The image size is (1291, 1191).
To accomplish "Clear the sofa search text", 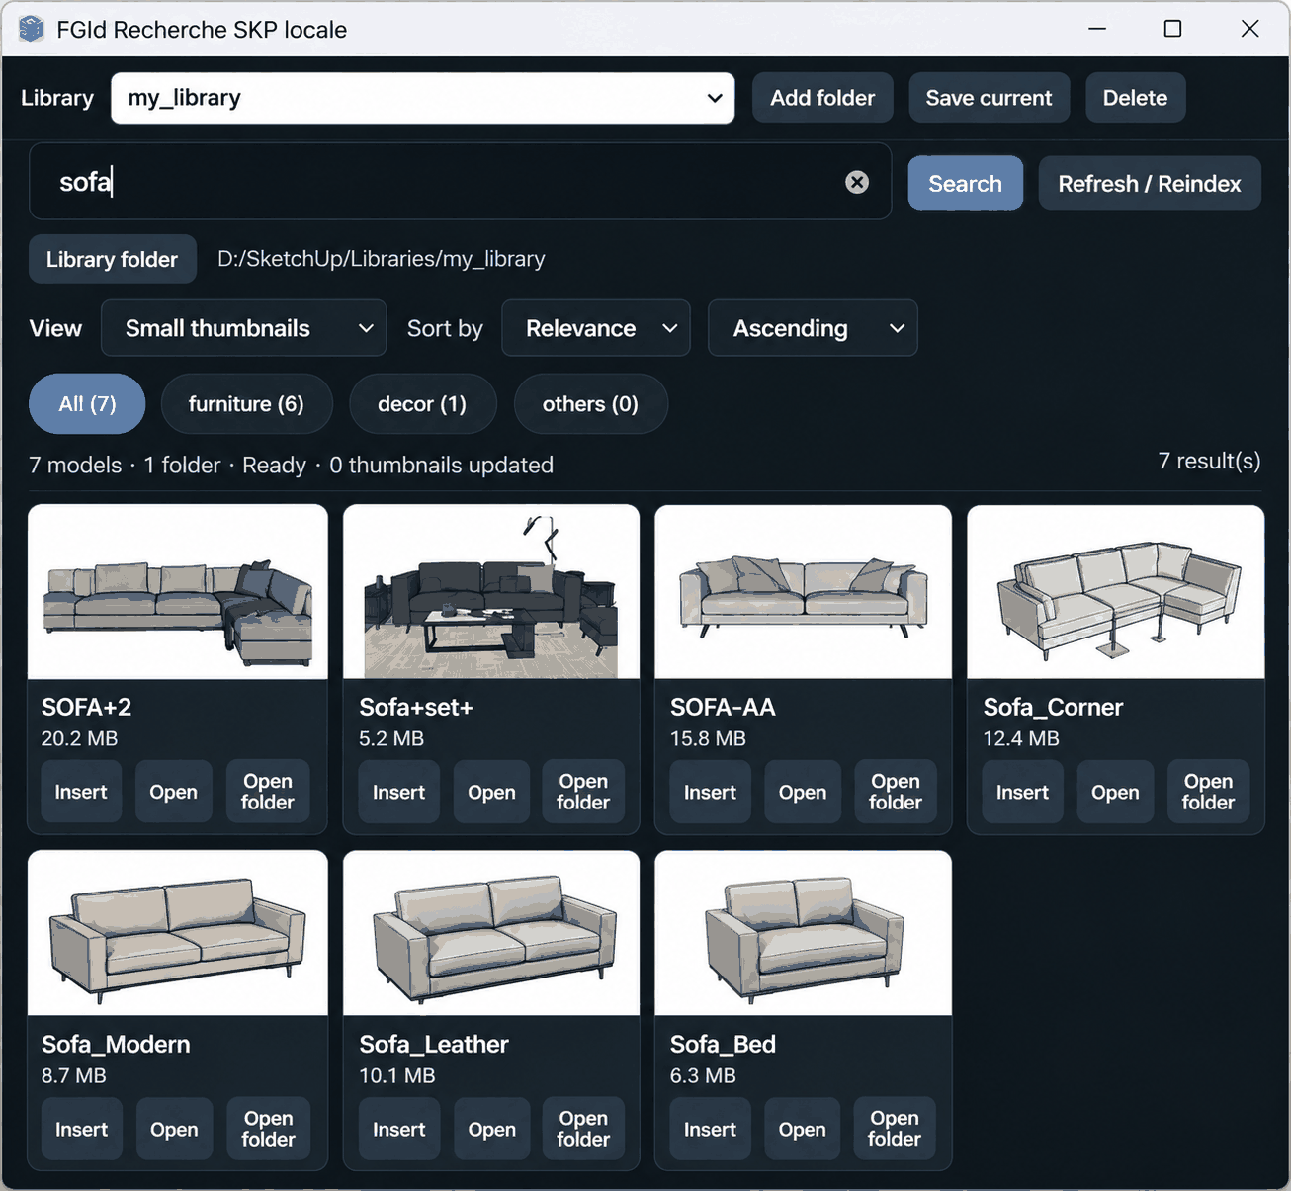I will tap(857, 182).
